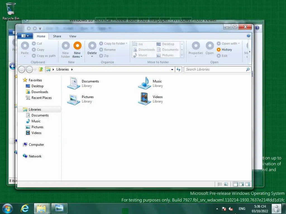Select Videos in navigation pane tree
The width and height of the screenshot is (286, 214).
coord(34,133)
